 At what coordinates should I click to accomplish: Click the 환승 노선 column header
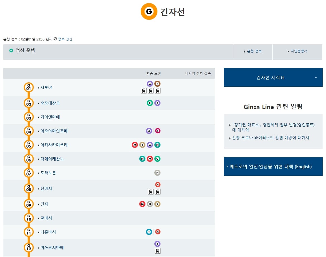tap(154, 73)
